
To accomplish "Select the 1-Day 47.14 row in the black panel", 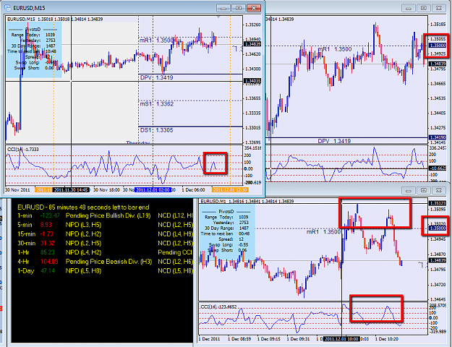I will point(105,271).
